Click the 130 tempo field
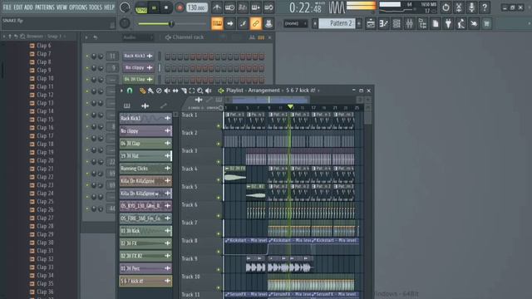This screenshot has width=532, height=299. [197, 7]
